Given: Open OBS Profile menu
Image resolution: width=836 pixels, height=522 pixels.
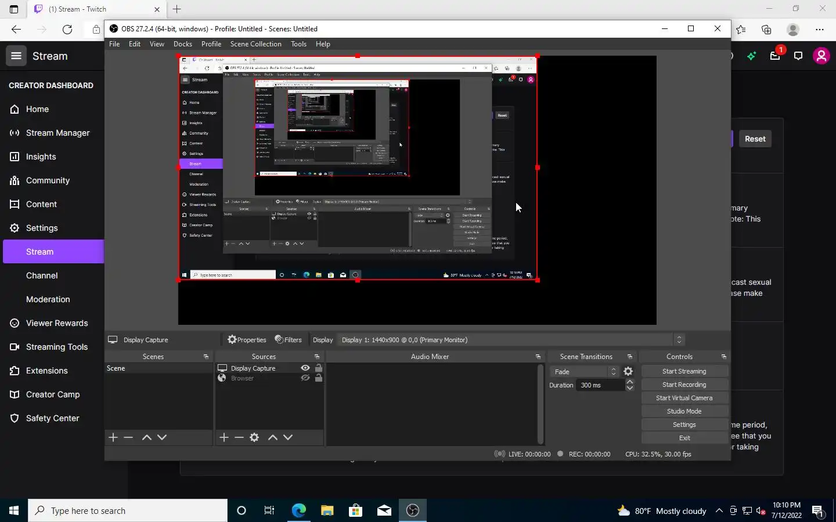Looking at the screenshot, I should pos(211,44).
